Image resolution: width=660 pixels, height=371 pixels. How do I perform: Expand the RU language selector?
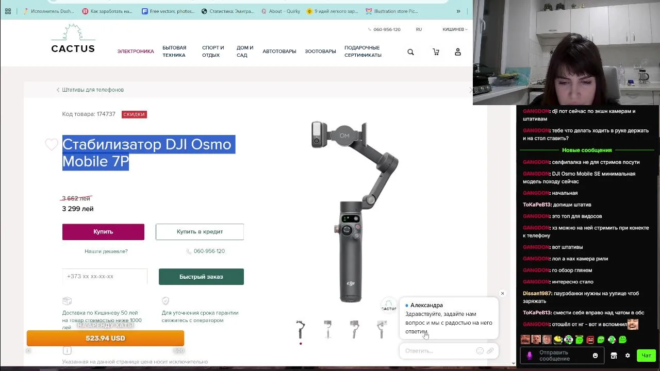pos(419,29)
